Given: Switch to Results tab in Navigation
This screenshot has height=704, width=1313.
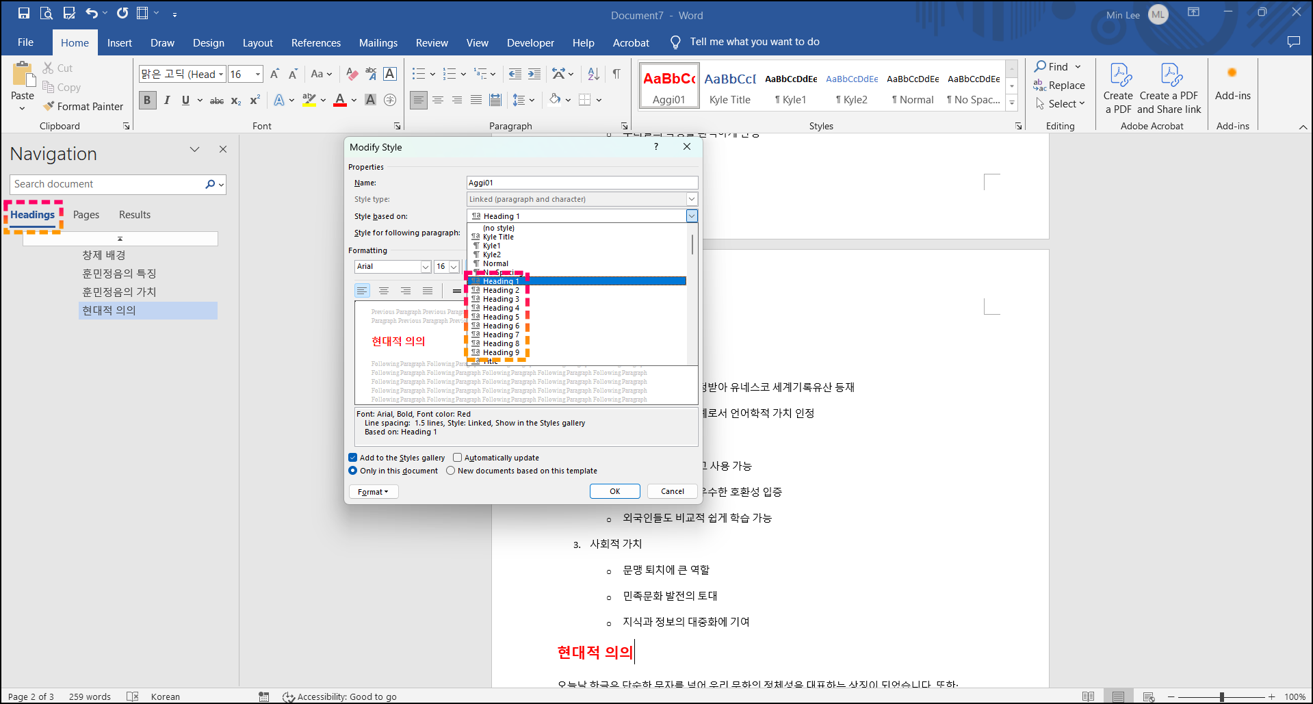Looking at the screenshot, I should [135, 215].
